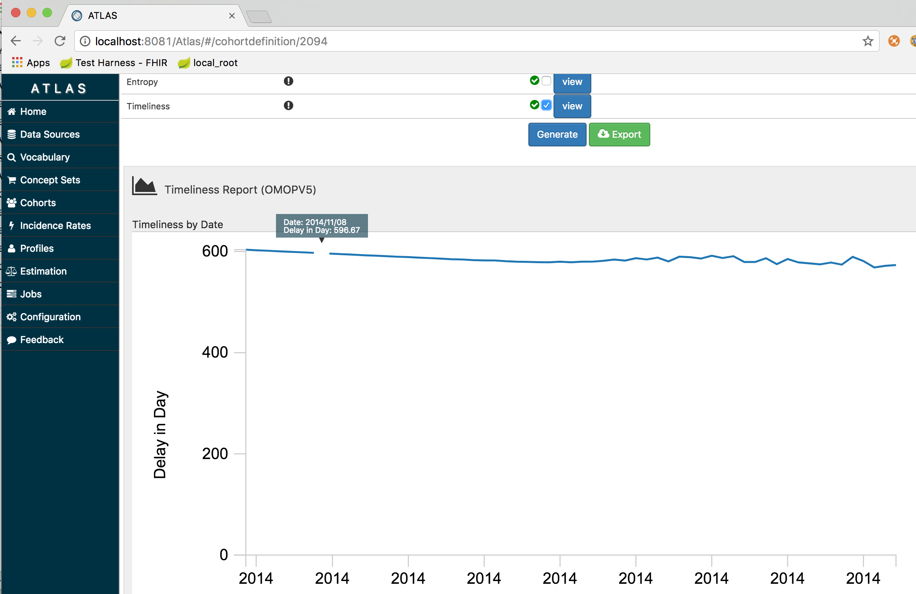The image size is (916, 594).
Task: Click the browser back arrow
Action: (16, 41)
